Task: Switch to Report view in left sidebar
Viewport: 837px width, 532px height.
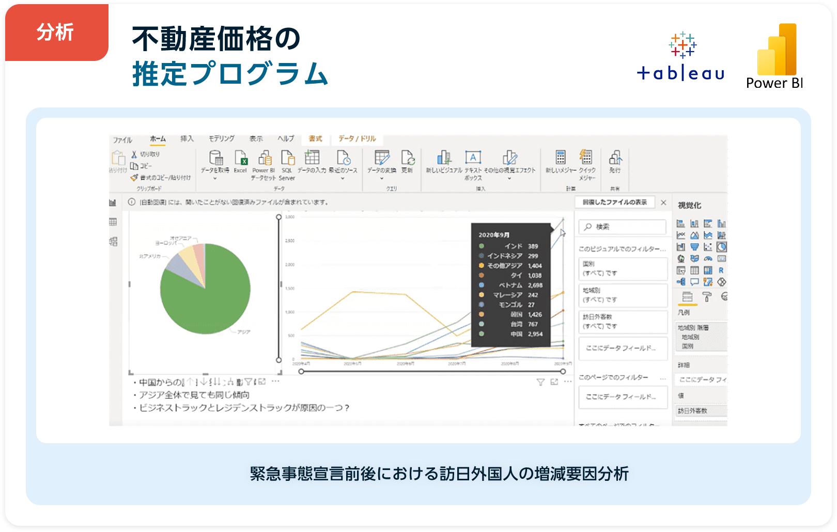Action: 113,203
